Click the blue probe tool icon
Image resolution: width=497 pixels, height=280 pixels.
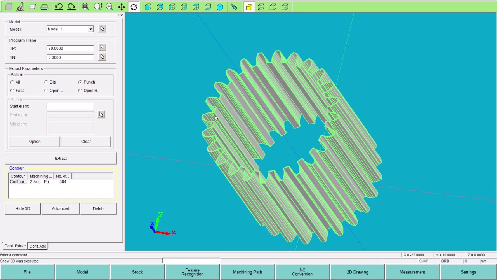[234, 7]
